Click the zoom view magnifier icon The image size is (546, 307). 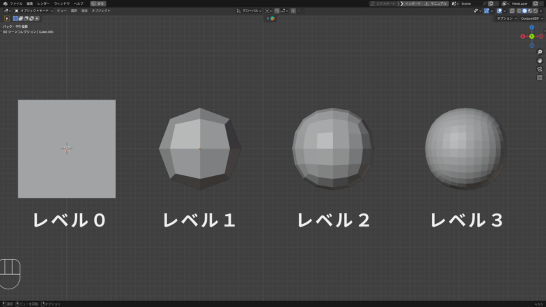click(539, 52)
